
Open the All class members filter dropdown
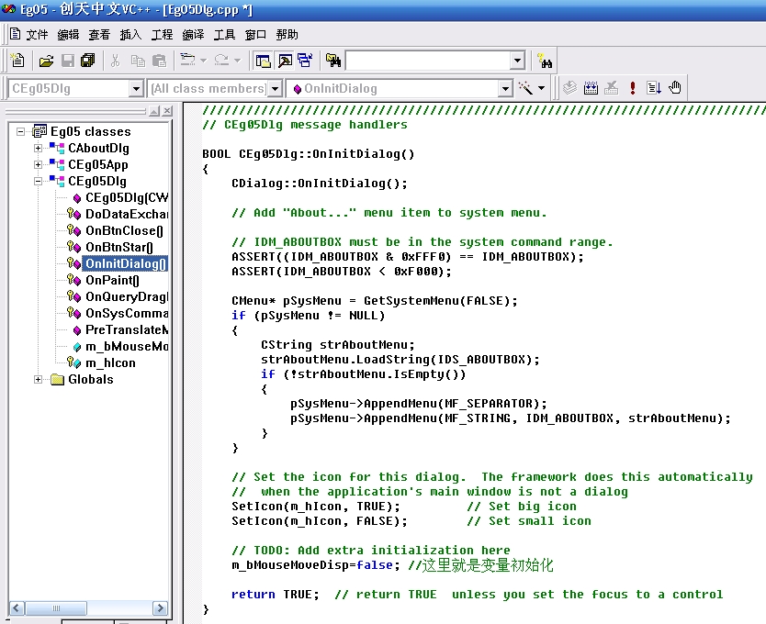coord(276,89)
